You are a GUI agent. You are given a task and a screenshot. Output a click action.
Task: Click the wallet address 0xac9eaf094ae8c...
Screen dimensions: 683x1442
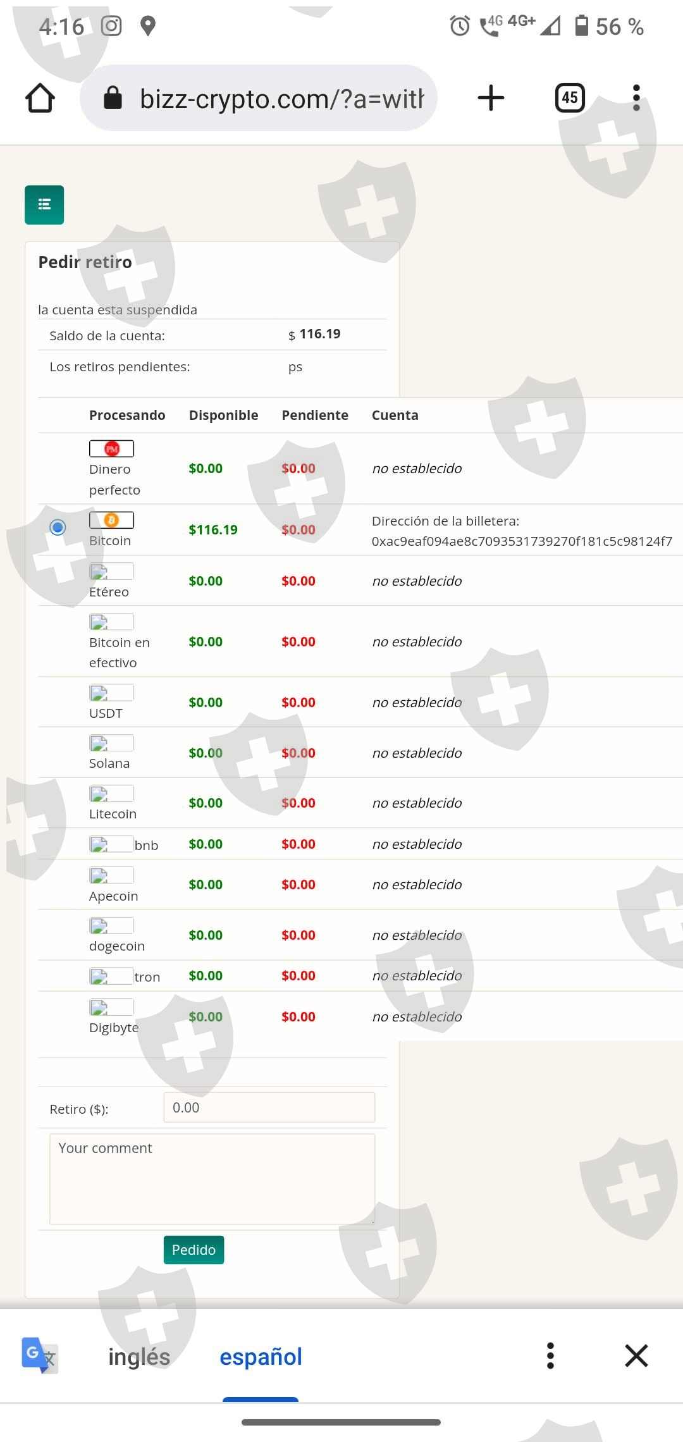[x=522, y=541]
